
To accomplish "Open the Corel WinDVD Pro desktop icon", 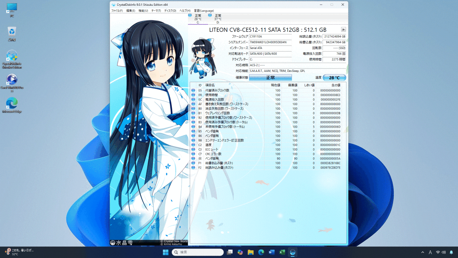I will [x=12, y=83].
